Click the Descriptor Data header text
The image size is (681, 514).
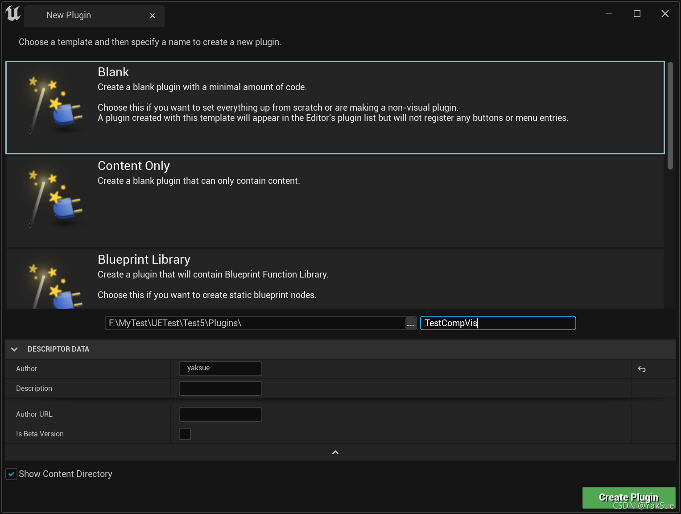tap(58, 349)
